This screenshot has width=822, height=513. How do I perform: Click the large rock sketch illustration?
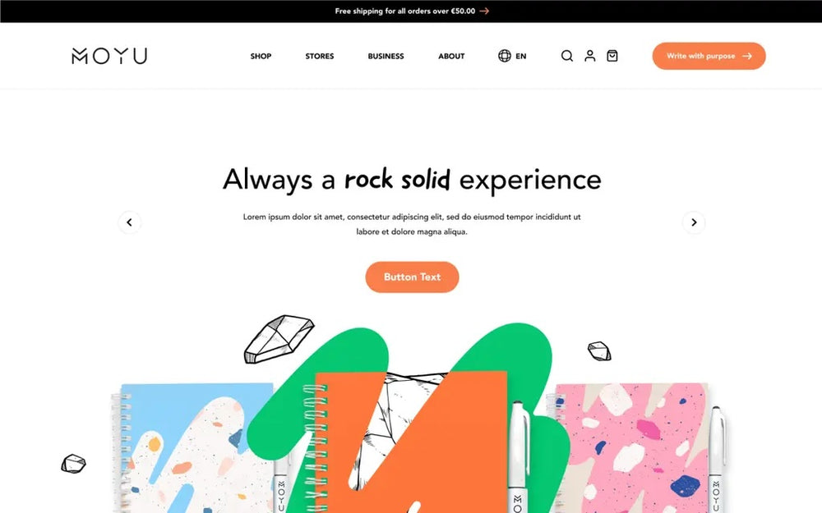(x=279, y=339)
